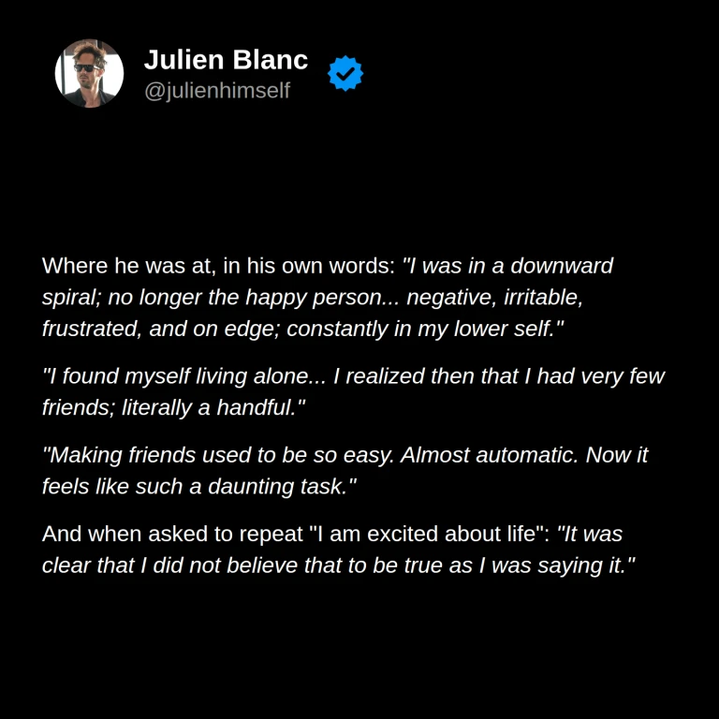Click the phrase "constantly in my lower self."
This screenshot has width=719, height=719.
[425, 329]
